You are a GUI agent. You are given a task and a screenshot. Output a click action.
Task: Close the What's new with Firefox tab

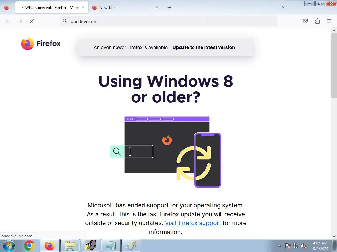tap(83, 7)
